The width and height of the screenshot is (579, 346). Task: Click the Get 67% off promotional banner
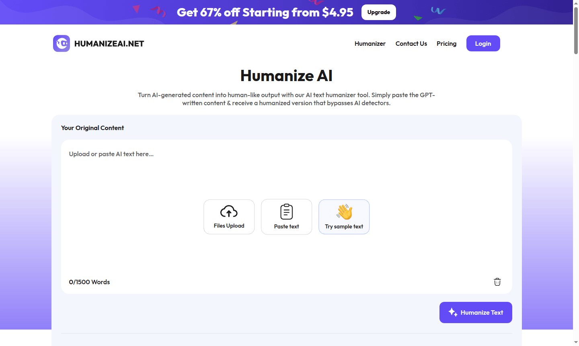click(x=265, y=12)
